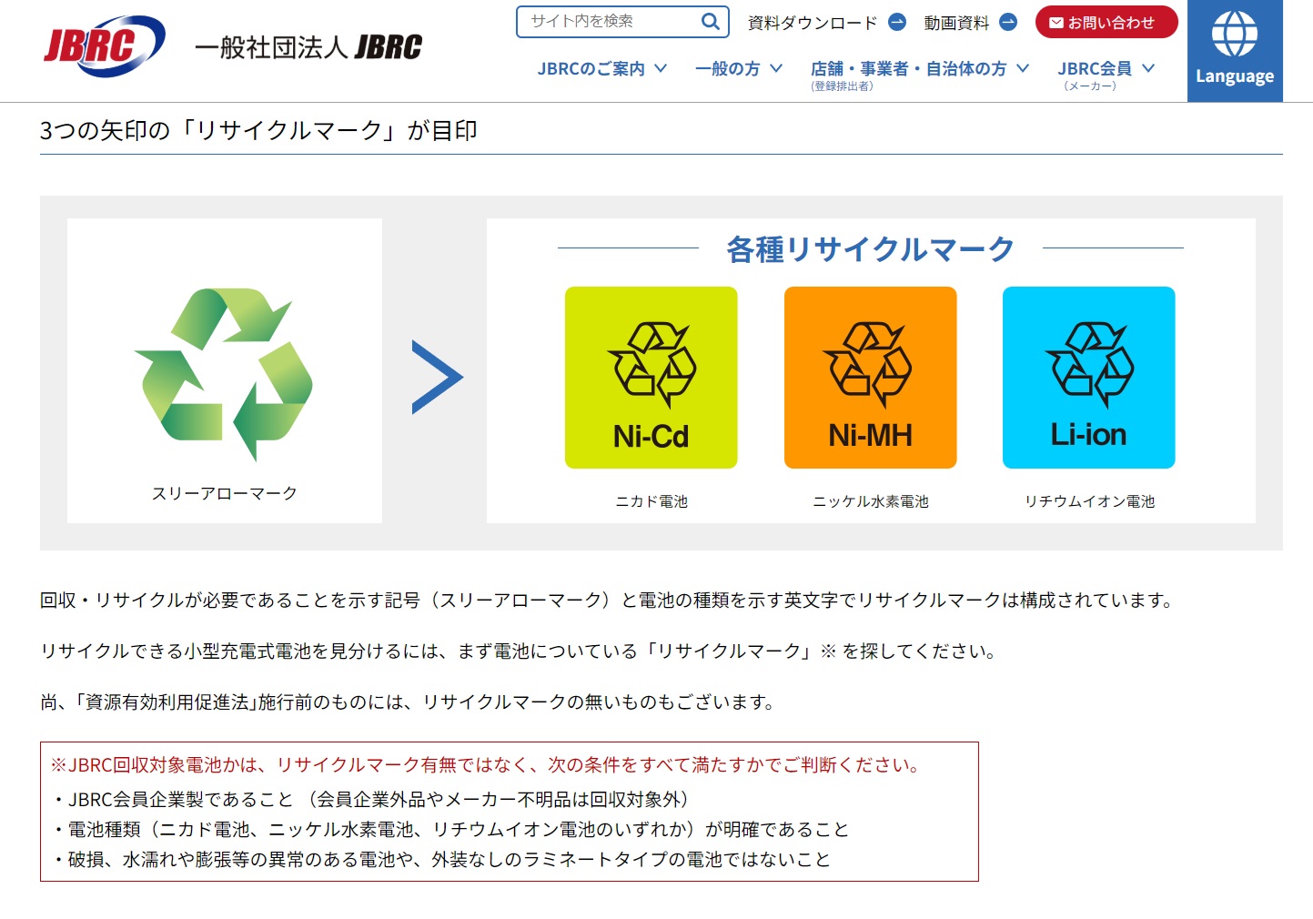Expand the 一般の方 dropdown menu
Screen dimensions: 1313x919
[x=738, y=69]
